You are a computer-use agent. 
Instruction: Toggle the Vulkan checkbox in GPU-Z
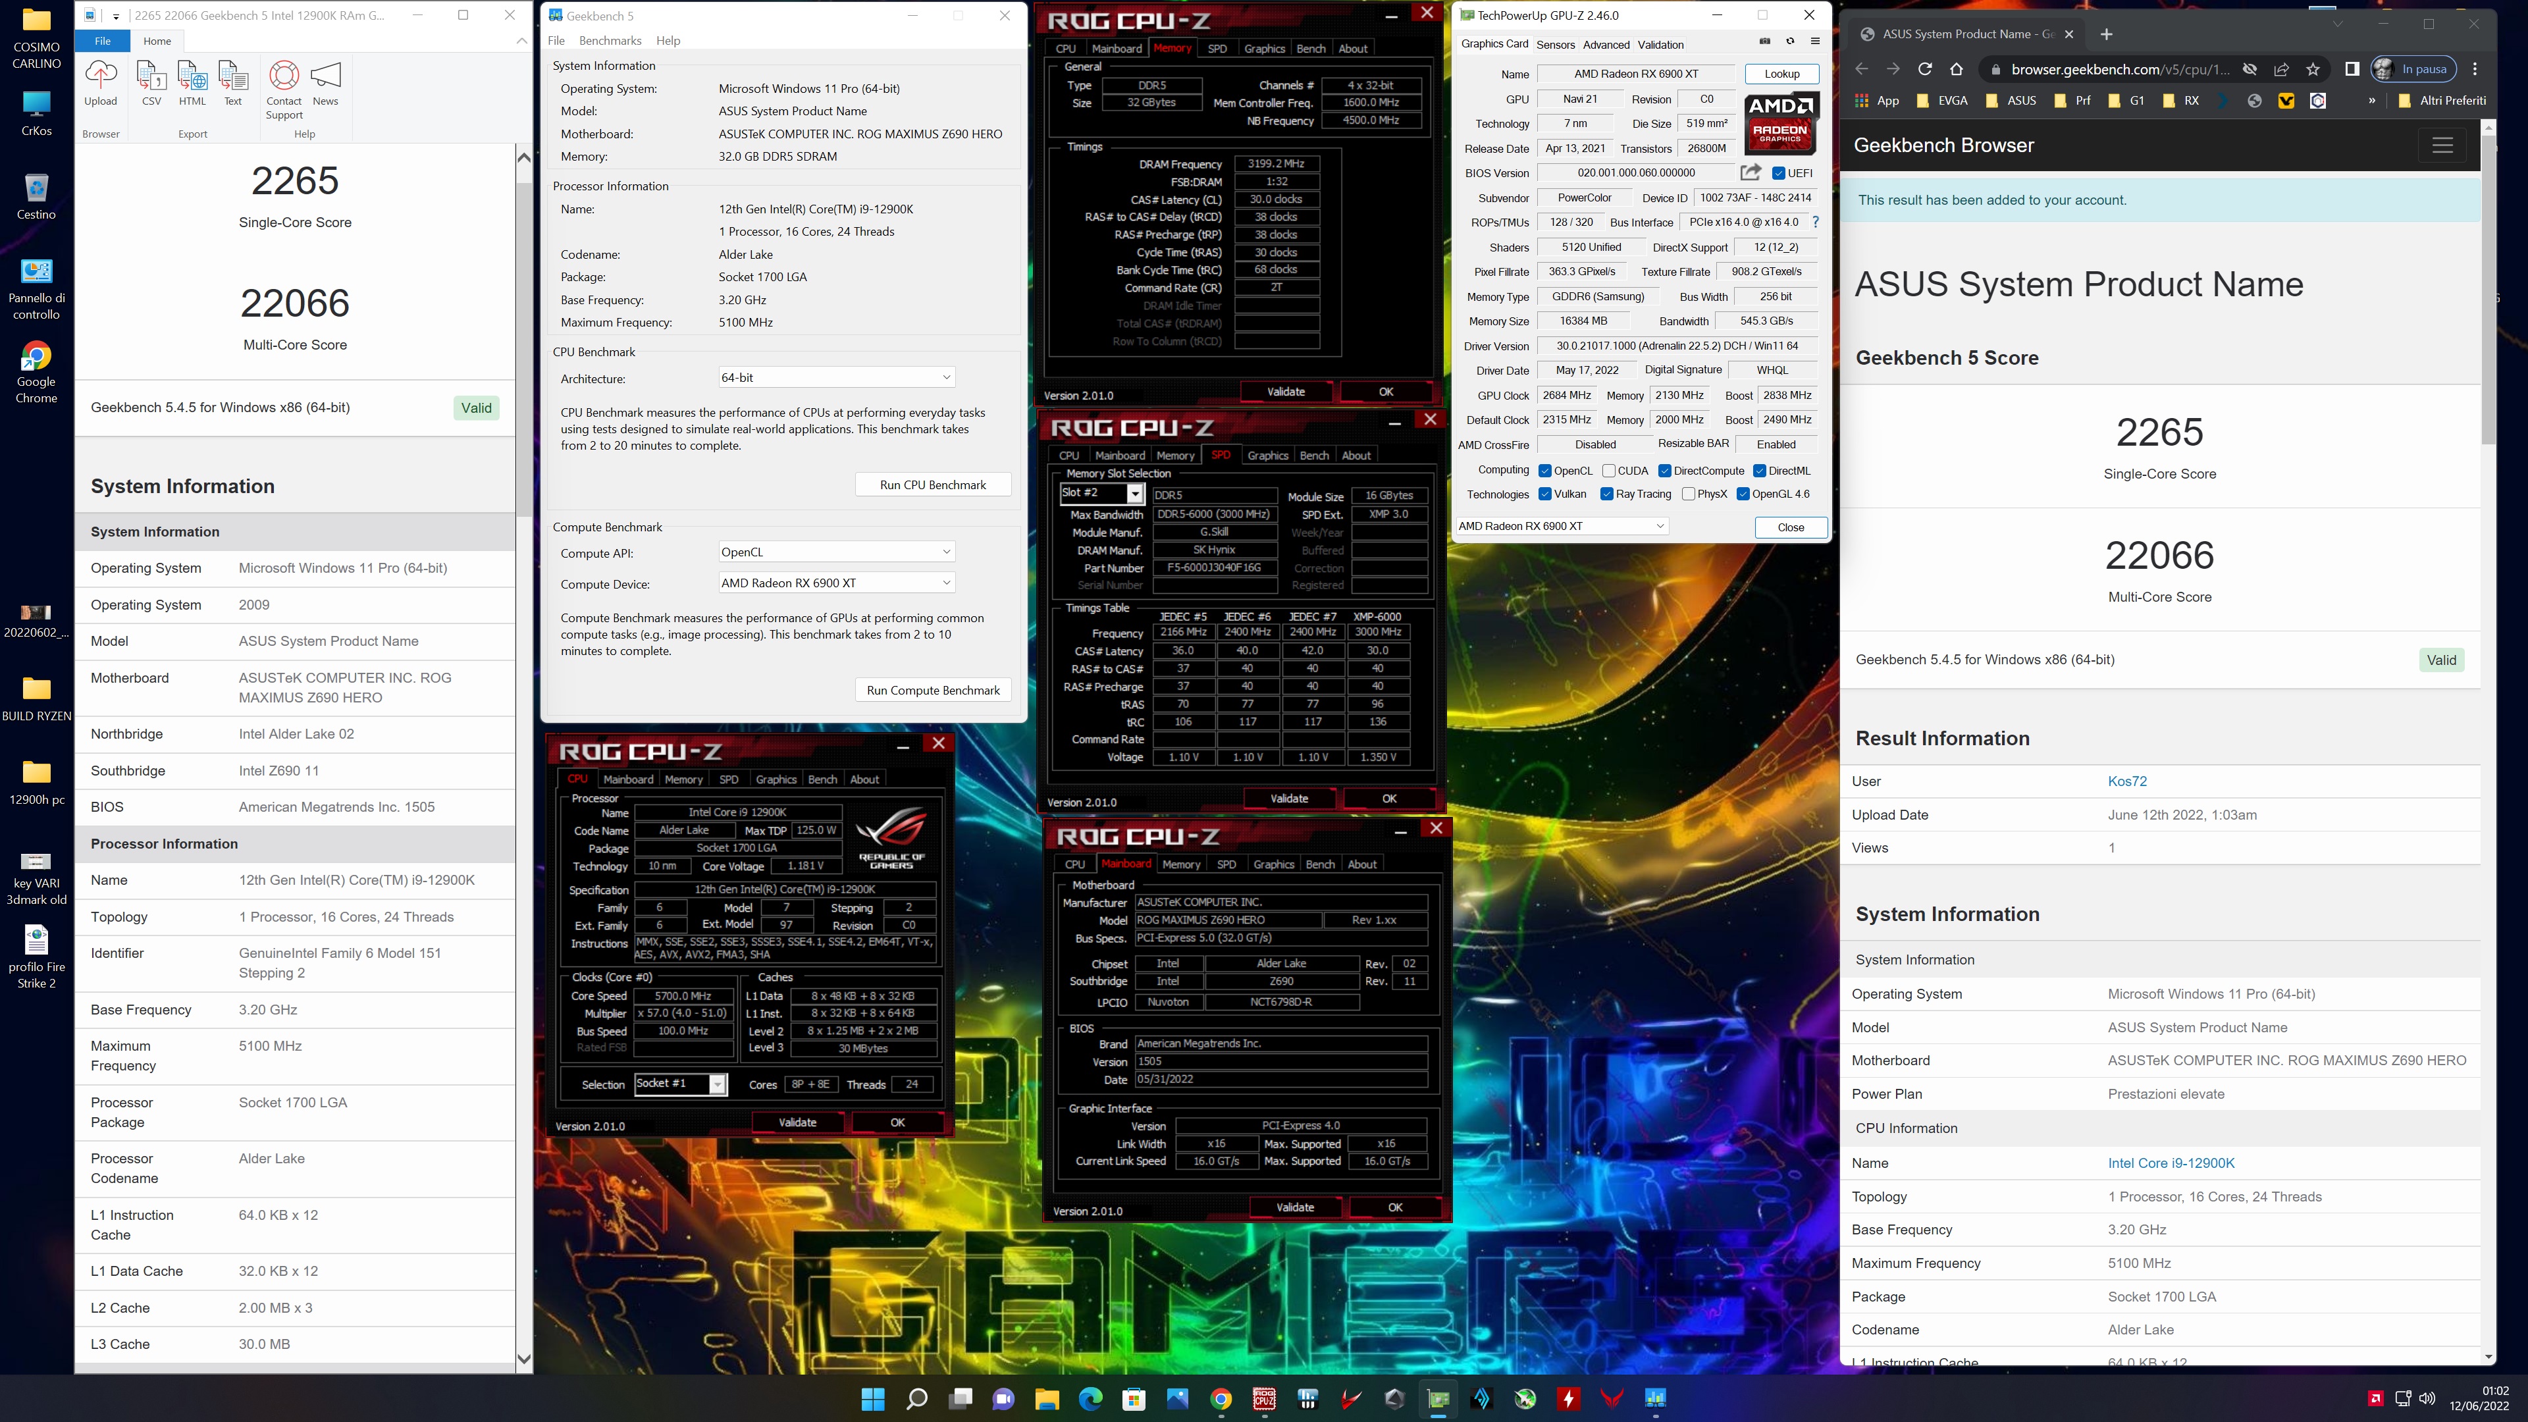[x=1544, y=494]
